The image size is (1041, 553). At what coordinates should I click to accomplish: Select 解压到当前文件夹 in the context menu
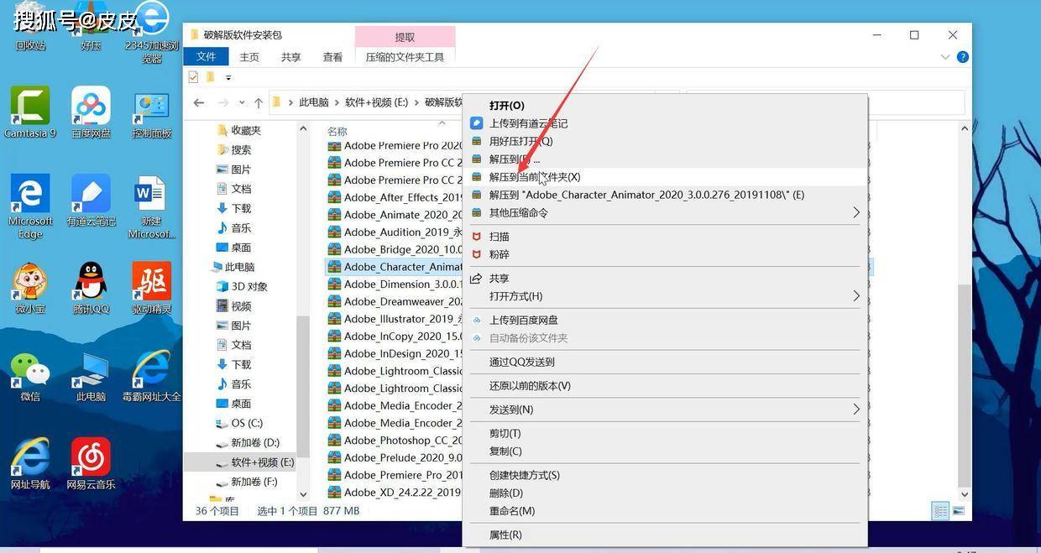[536, 177]
